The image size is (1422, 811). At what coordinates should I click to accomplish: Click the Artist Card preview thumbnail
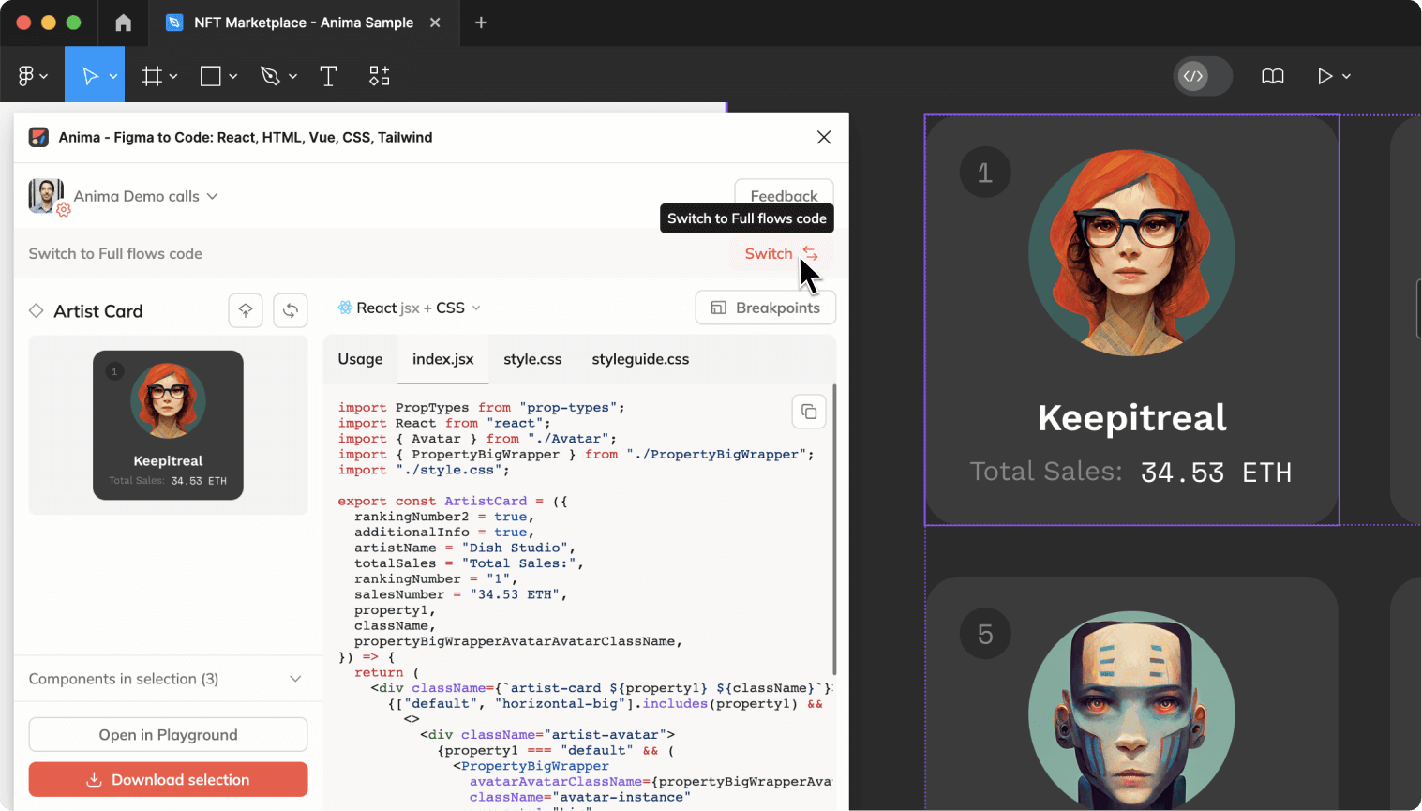coord(168,425)
